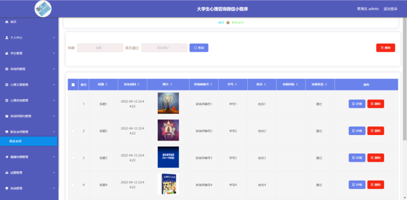Expand 学生管理 with its chevron arrow
407x200 pixels.
click(x=54, y=53)
